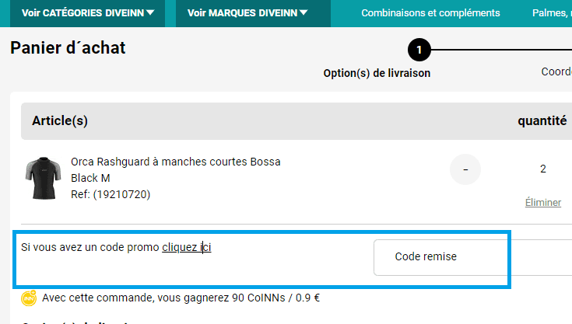Decrease quantity with the minus button

[x=465, y=169]
